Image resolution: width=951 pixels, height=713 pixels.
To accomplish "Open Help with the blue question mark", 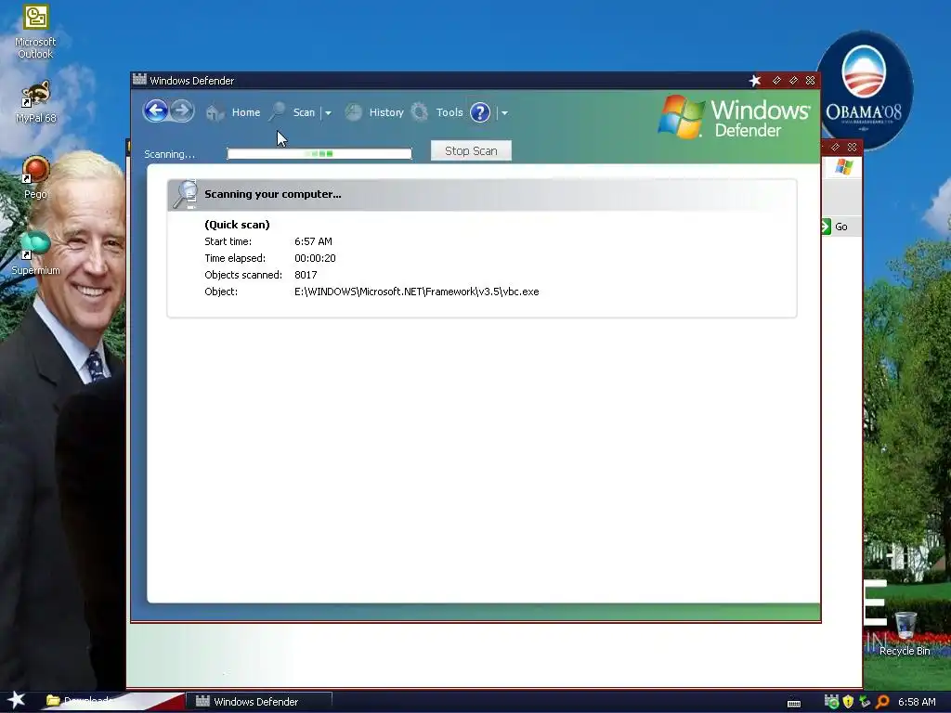I will (480, 112).
